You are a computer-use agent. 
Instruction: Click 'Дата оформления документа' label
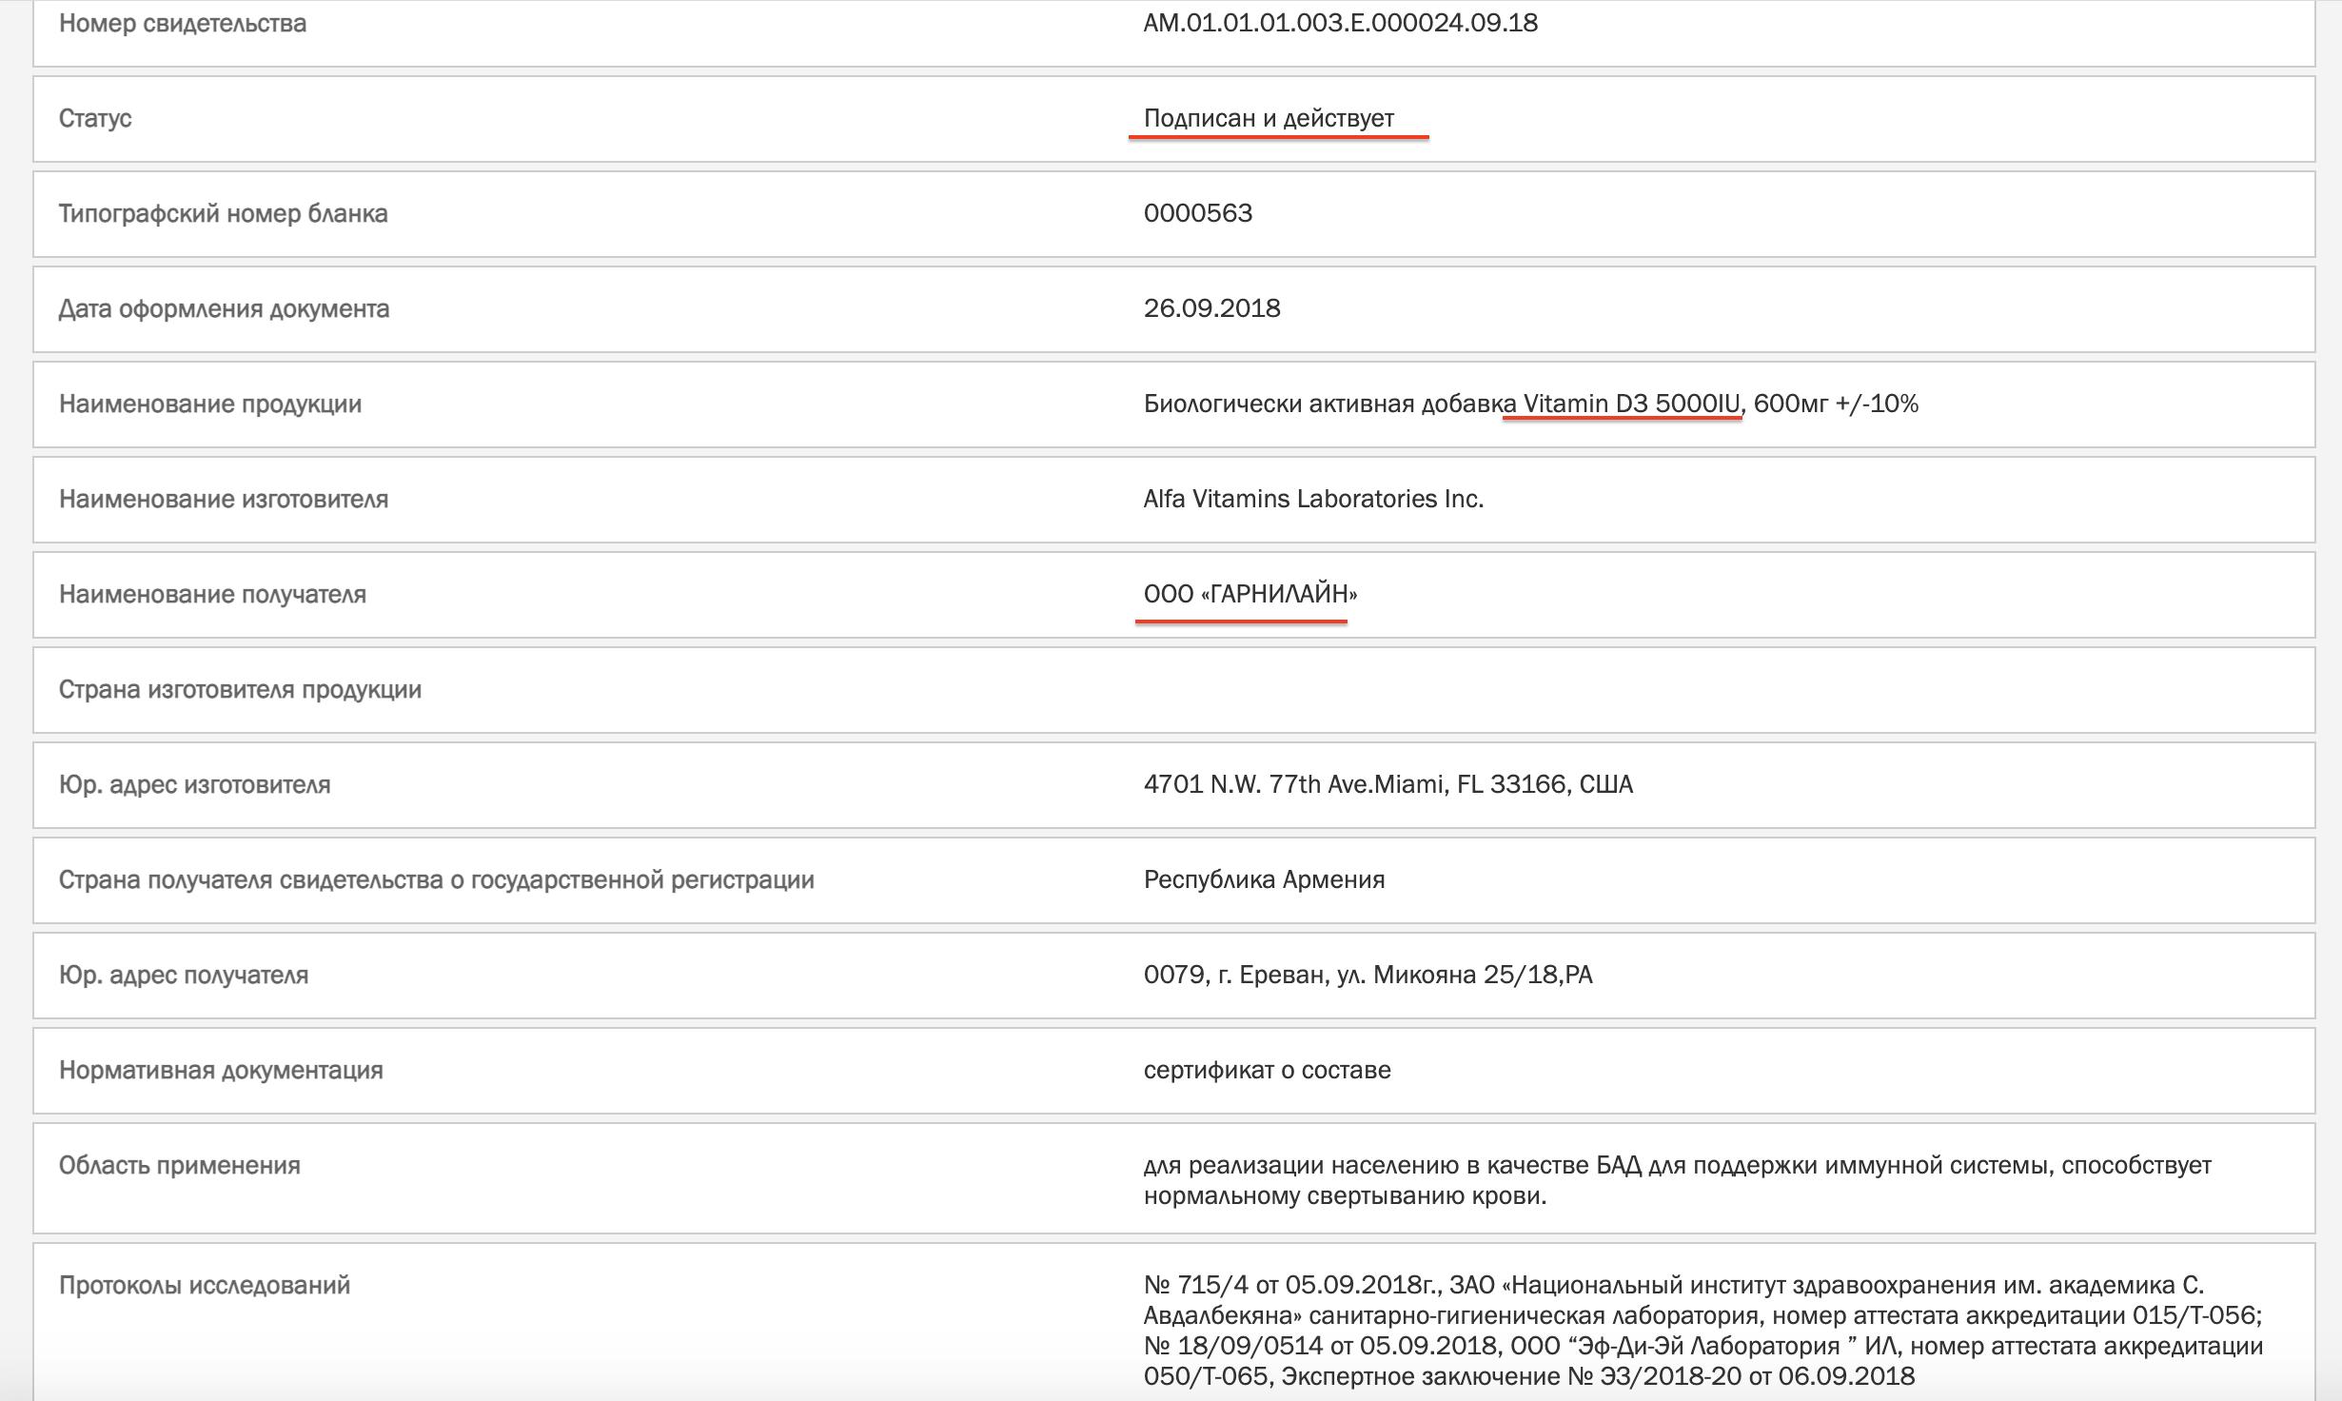click(224, 308)
